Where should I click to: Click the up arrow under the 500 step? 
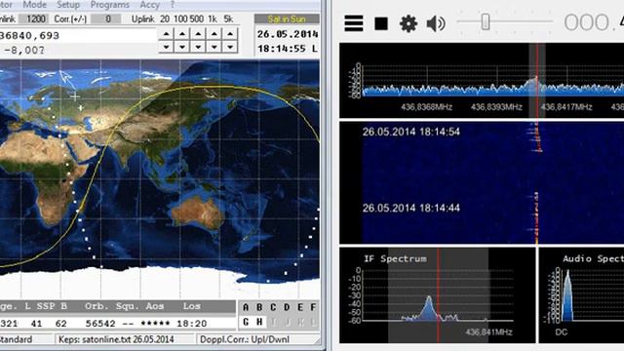(198, 34)
